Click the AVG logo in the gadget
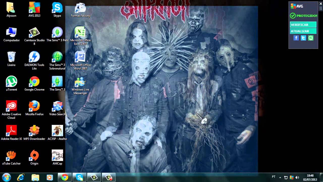The height and width of the screenshot is (182, 323). [x=297, y=6]
